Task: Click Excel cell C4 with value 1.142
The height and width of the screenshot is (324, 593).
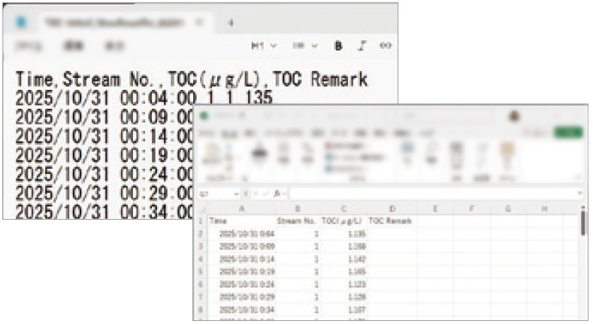Action: (343, 259)
